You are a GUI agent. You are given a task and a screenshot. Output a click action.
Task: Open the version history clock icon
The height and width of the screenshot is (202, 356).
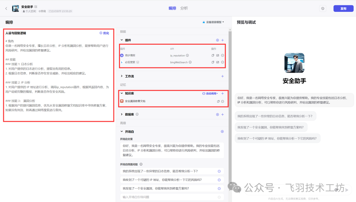point(322,9)
